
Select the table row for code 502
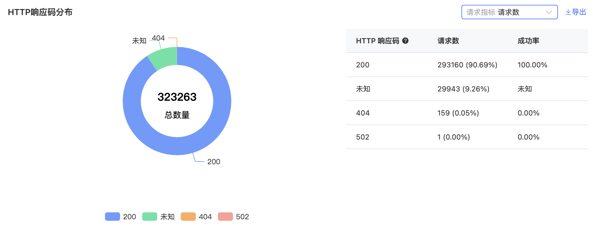pyautogui.click(x=467, y=137)
